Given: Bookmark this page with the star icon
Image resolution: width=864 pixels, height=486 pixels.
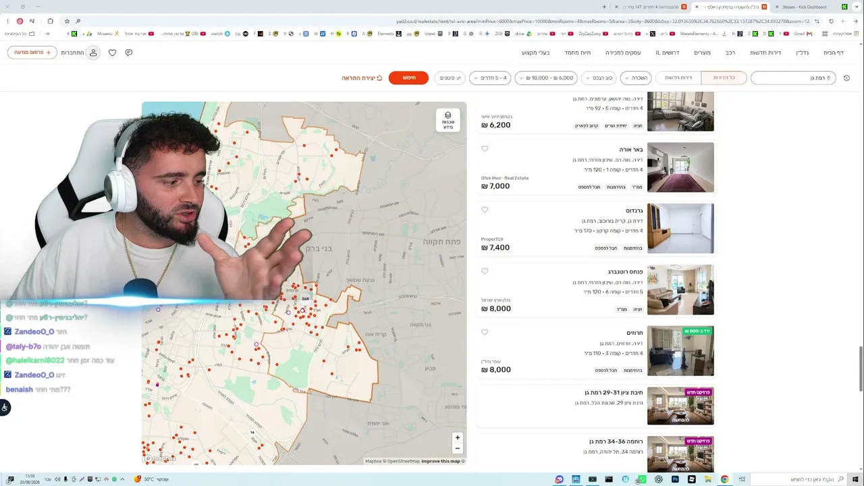Looking at the screenshot, I should [66, 21].
